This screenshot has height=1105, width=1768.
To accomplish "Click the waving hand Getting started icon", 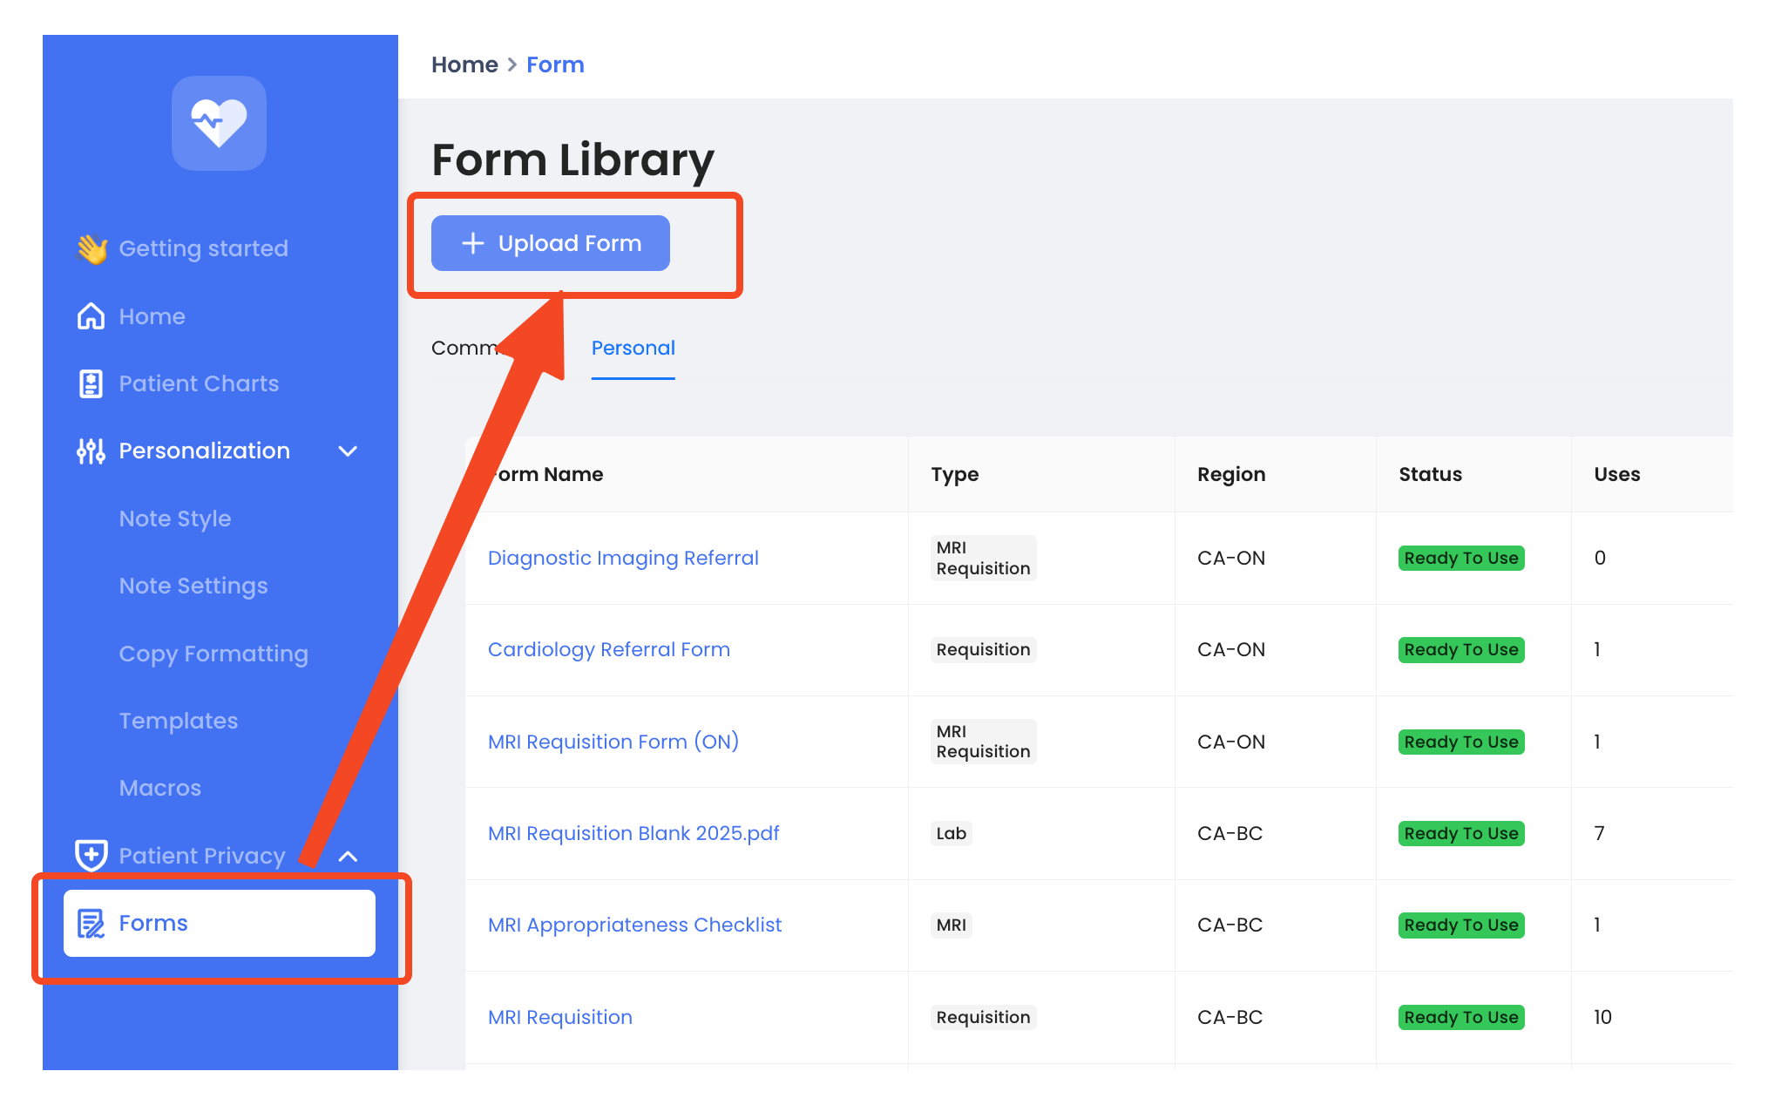I will pos(91,249).
